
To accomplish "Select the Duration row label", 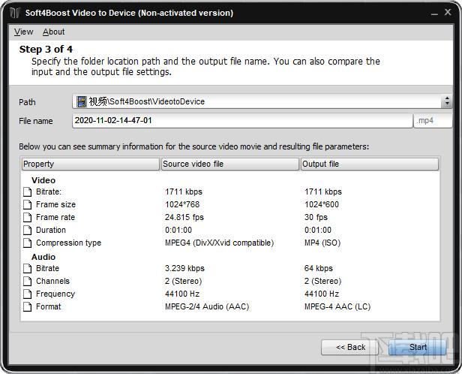I will point(51,230).
